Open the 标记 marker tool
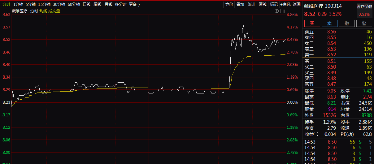374x164 pixels. tap(274, 4)
